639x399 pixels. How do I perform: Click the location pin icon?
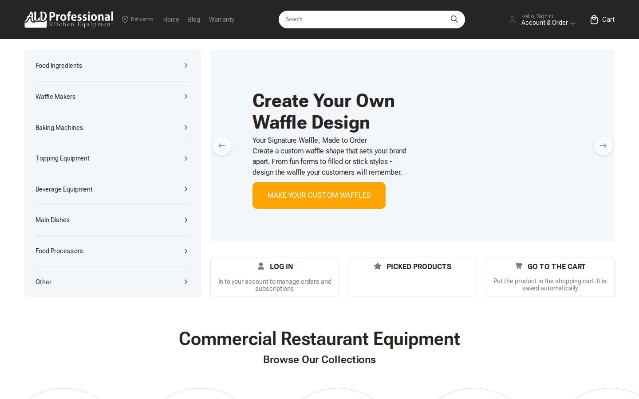click(x=125, y=20)
